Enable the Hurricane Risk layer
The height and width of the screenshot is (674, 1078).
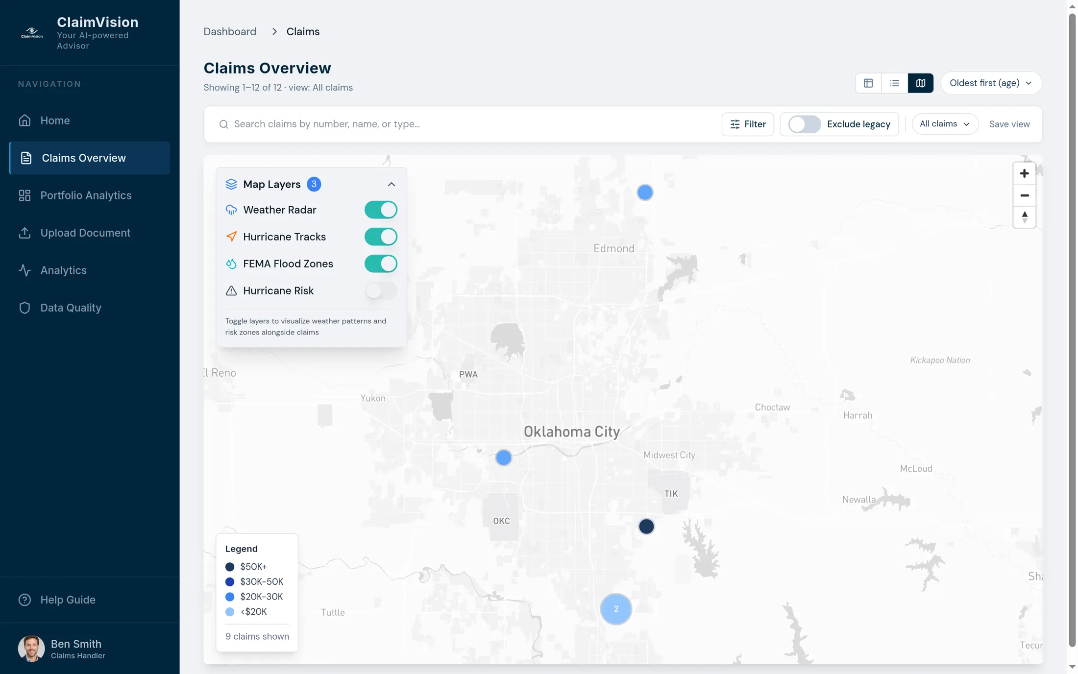[380, 290]
